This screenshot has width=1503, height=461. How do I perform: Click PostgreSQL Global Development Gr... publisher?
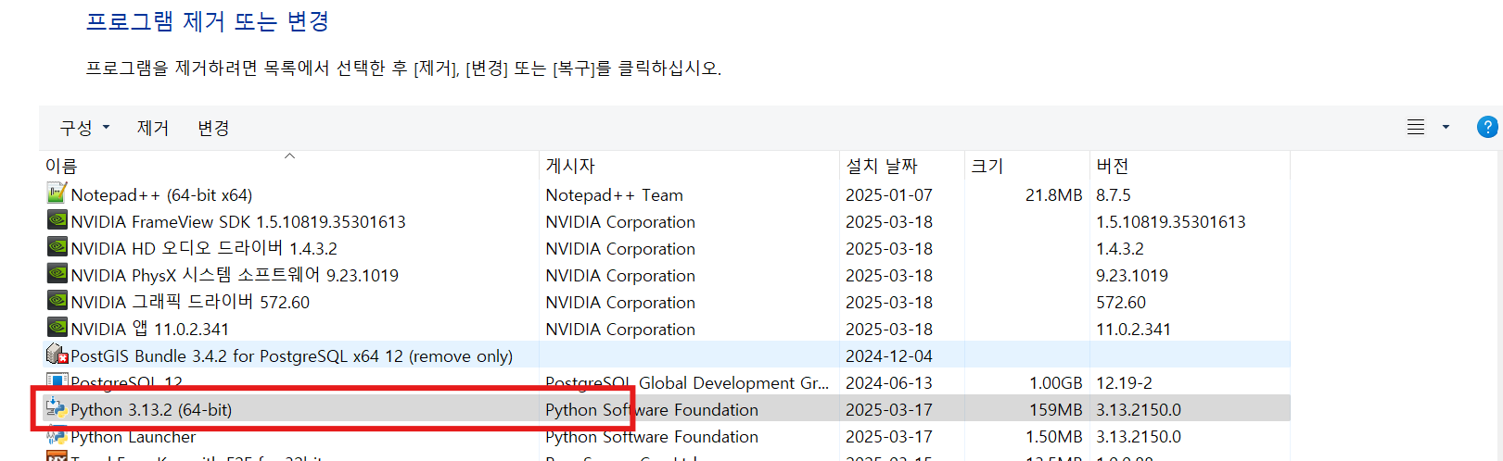click(687, 382)
